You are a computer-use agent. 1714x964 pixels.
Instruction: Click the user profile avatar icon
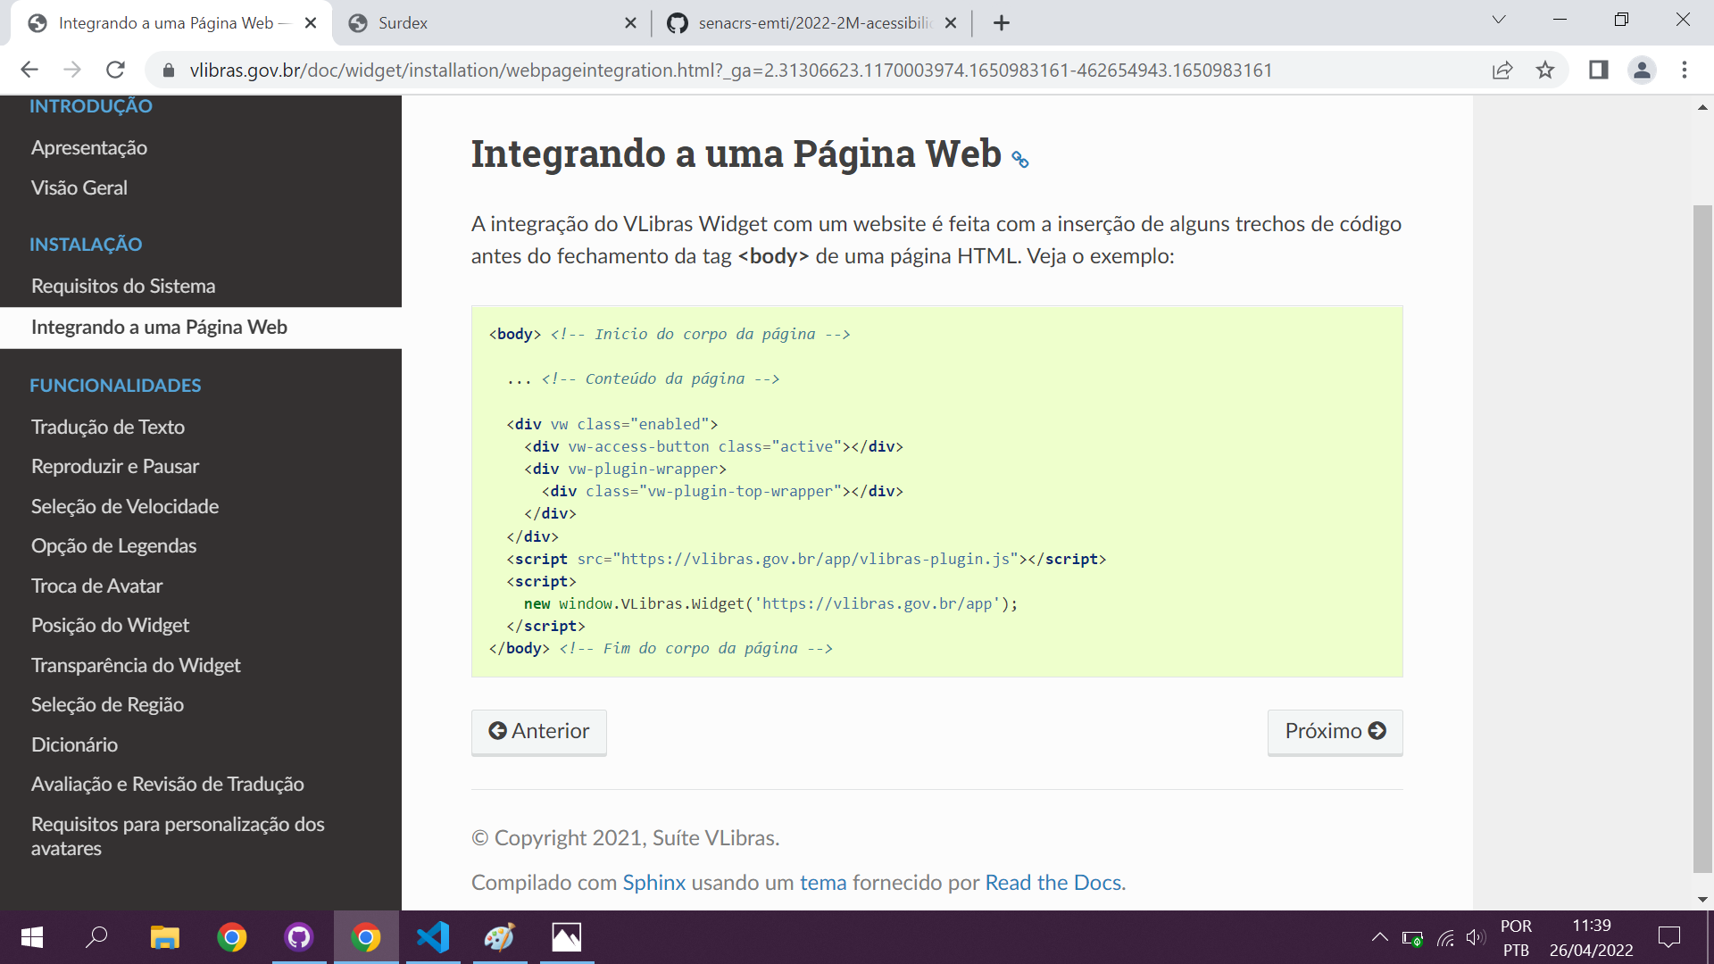(1642, 70)
